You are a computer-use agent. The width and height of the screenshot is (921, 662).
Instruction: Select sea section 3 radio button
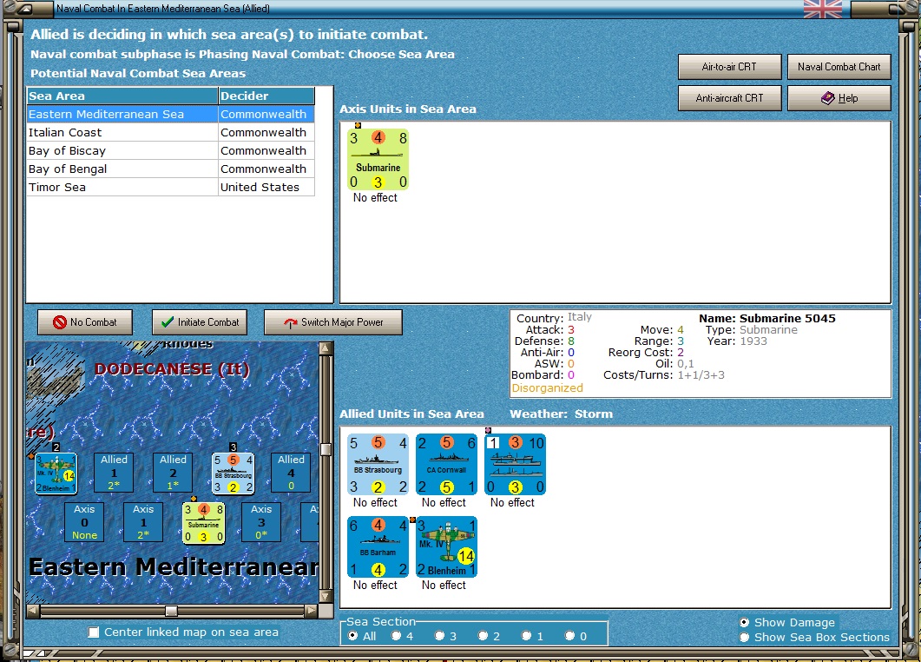(x=439, y=636)
